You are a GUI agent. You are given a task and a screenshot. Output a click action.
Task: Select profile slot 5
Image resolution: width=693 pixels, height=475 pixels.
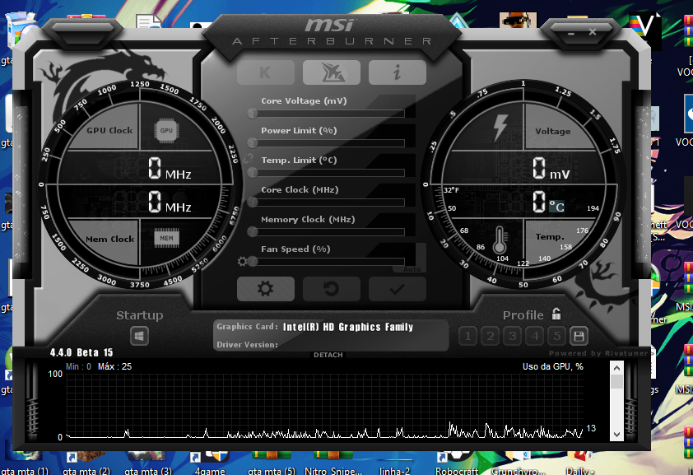557,336
